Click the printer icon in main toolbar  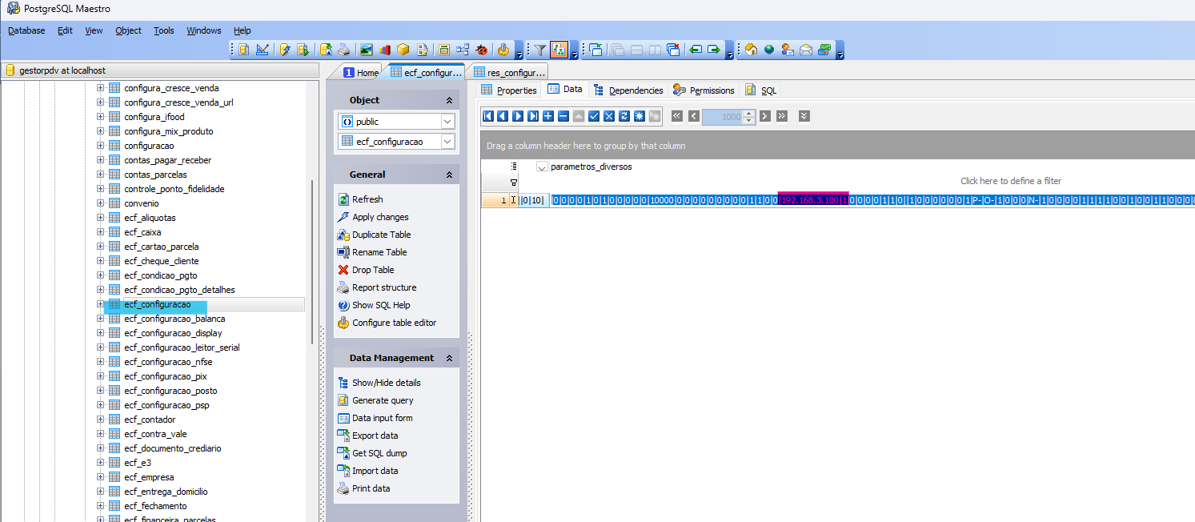(x=343, y=50)
